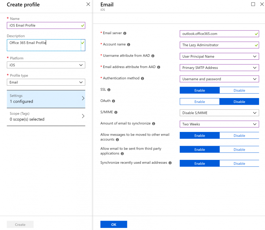Click the Create button
The width and height of the screenshot is (265, 230).
coord(20,224)
